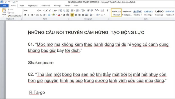Open the File tab
This screenshot has width=175, height=99.
pos(4,5)
